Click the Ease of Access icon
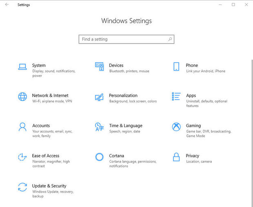Screen dimensions: 253x207 click(22, 157)
